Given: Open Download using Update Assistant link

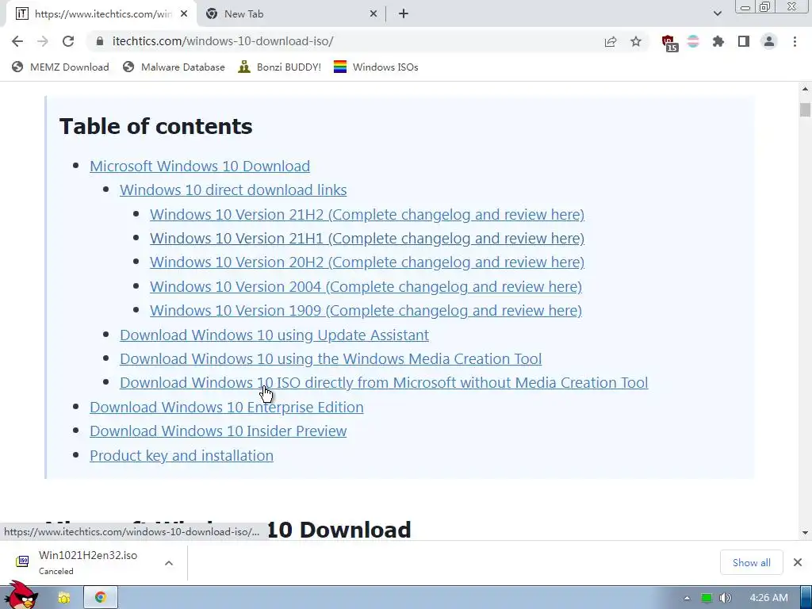Looking at the screenshot, I should pos(274,335).
